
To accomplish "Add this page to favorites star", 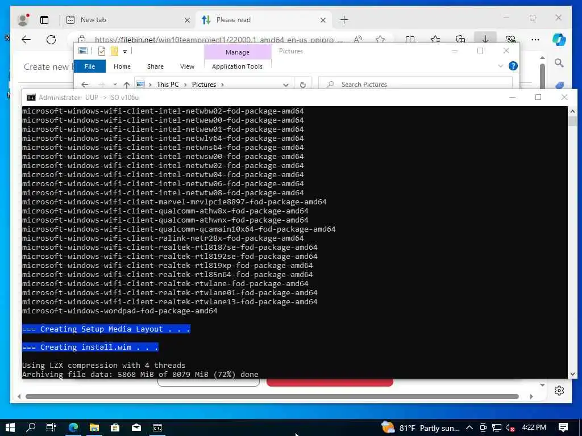I will tap(380, 39).
